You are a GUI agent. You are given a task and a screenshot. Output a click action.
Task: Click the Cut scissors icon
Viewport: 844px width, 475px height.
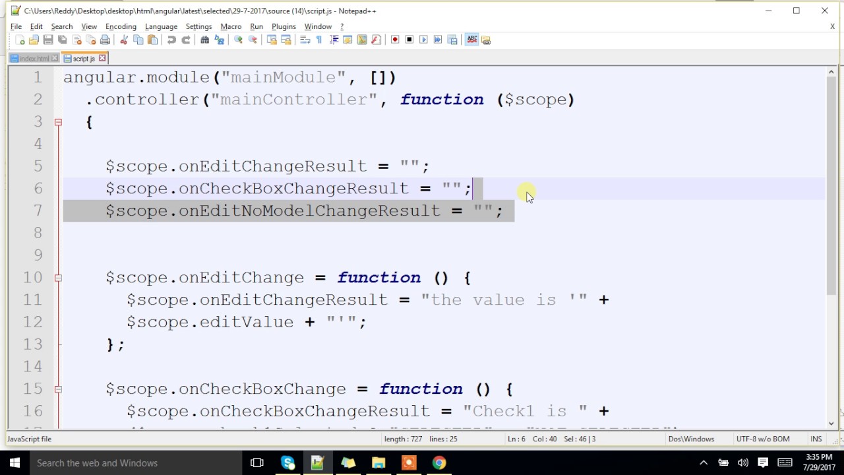pos(124,40)
